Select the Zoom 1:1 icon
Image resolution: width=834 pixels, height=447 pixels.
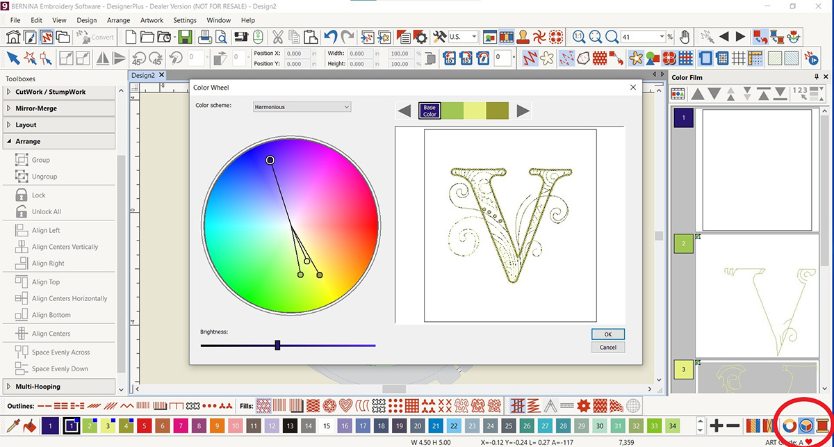[578, 36]
